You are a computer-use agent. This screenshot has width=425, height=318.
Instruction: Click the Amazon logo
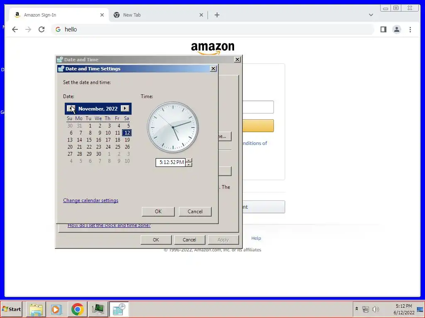[213, 48]
